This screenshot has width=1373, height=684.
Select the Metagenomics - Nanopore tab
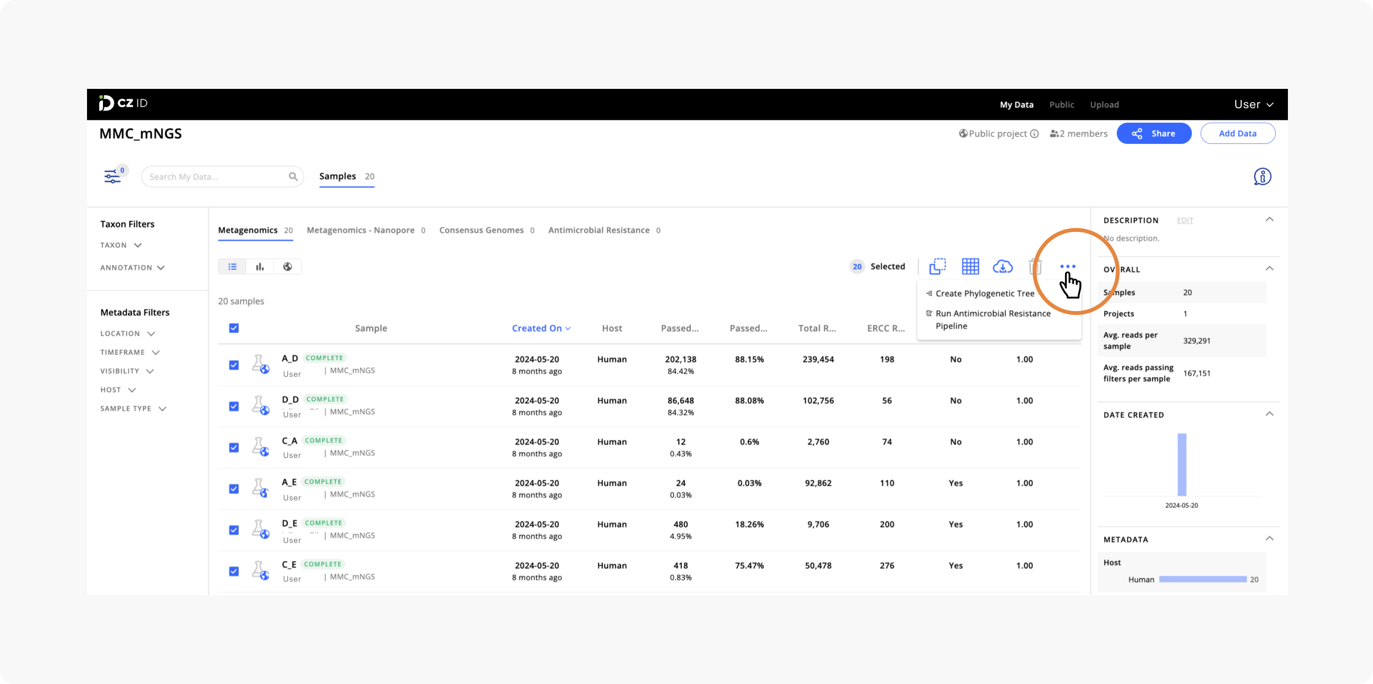(366, 230)
